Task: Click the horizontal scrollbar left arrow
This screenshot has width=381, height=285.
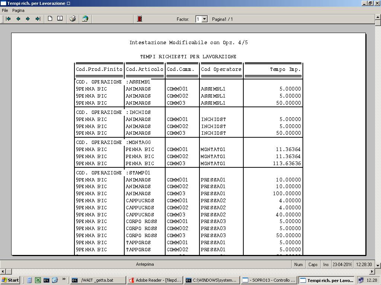Action: (x=3, y=271)
